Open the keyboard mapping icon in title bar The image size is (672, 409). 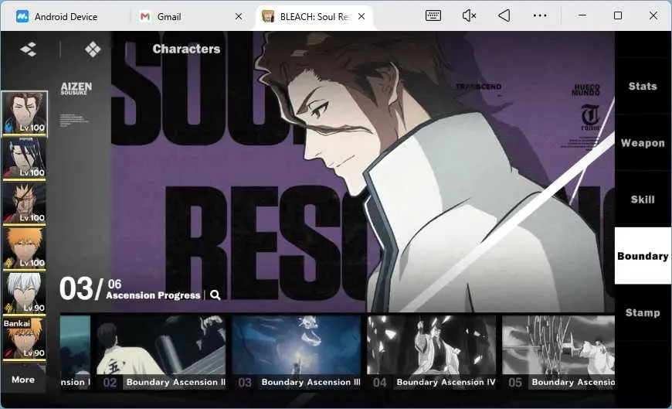point(433,16)
